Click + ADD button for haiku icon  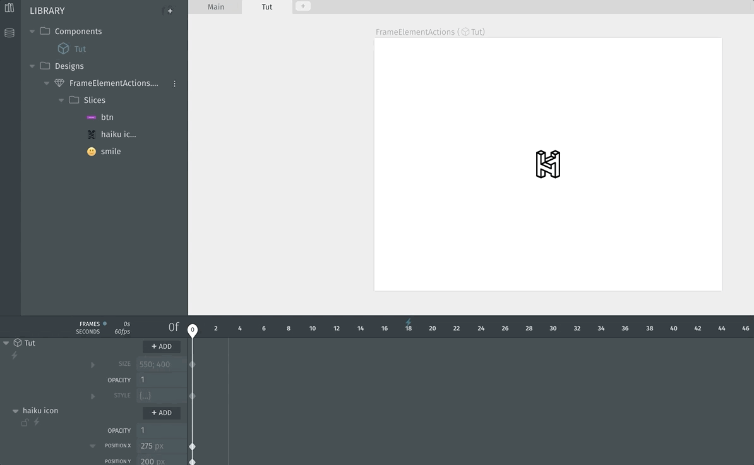162,413
